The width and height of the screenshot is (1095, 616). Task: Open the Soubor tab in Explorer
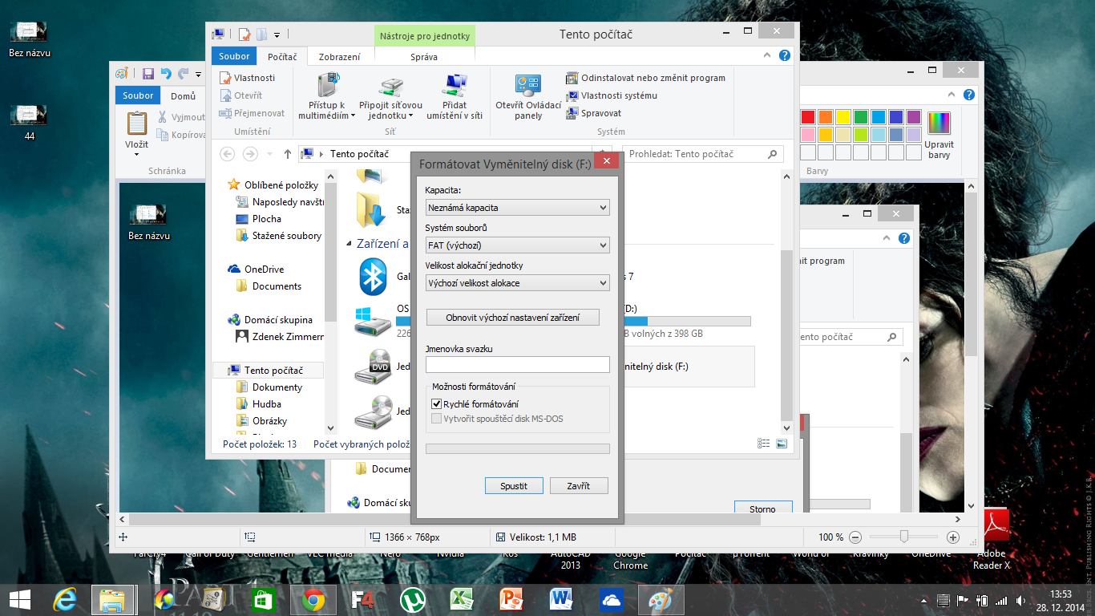point(234,57)
